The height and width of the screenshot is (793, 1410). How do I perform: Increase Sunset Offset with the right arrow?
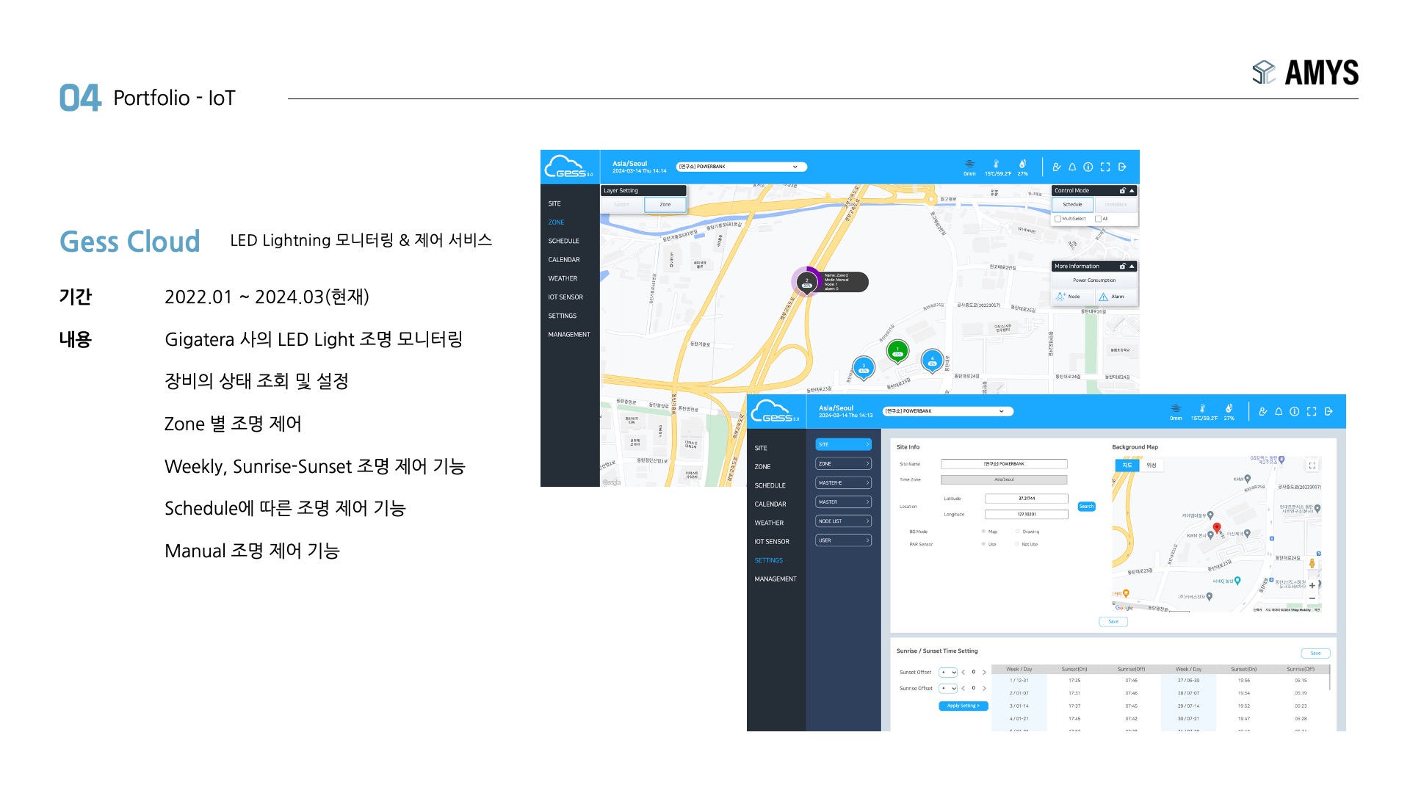click(984, 673)
